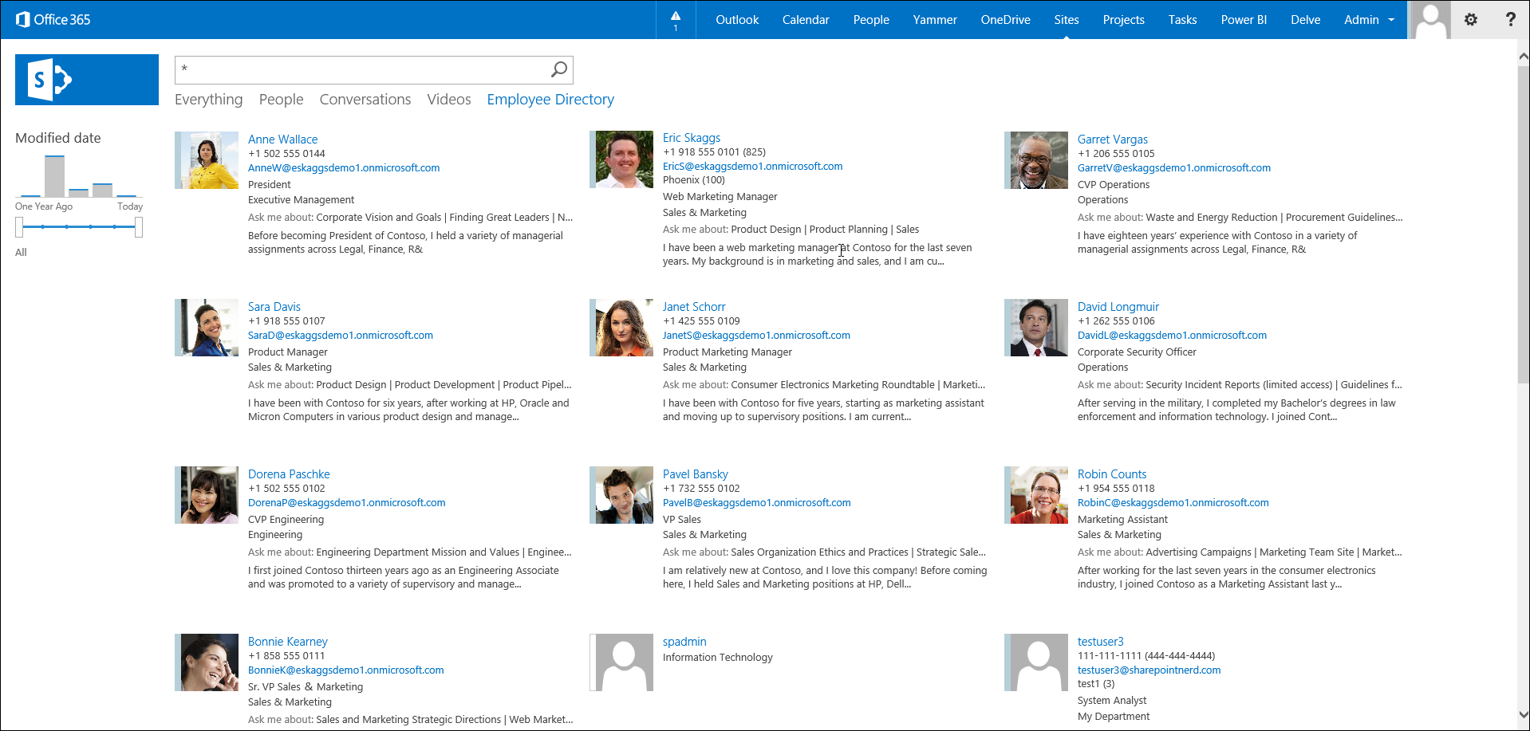Click Pavel Bansky's profile photo
Image resolution: width=1530 pixels, height=731 pixels.
tap(621, 495)
